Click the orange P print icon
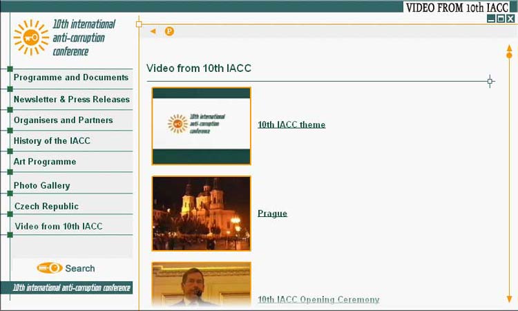The image size is (518, 311). click(169, 31)
